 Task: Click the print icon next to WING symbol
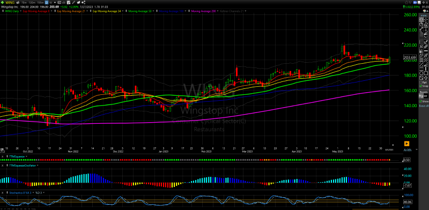pos(18,3)
